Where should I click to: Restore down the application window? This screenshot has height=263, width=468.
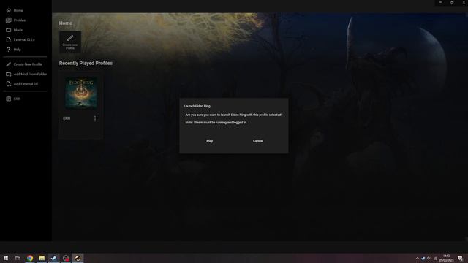tap(452, 2)
